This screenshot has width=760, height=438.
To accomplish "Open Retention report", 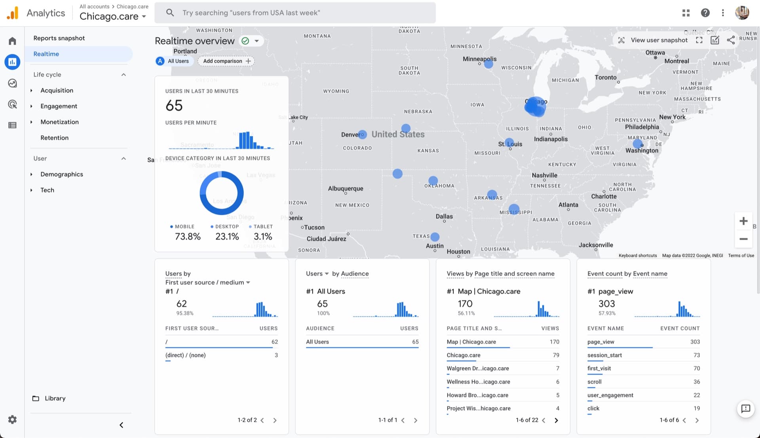I will pos(54,138).
